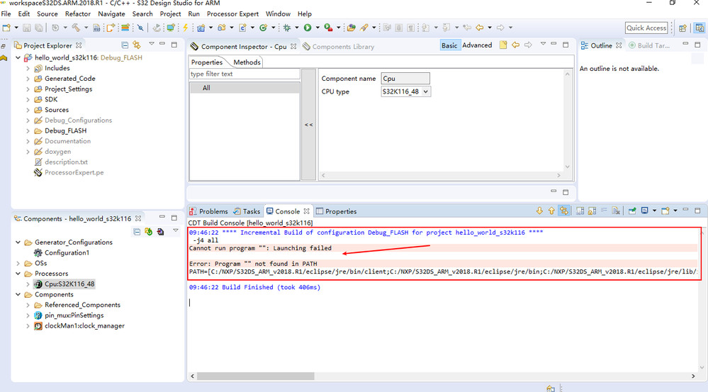Click the blue connector toolbar icon
708x392 pixels.
pos(140,28)
